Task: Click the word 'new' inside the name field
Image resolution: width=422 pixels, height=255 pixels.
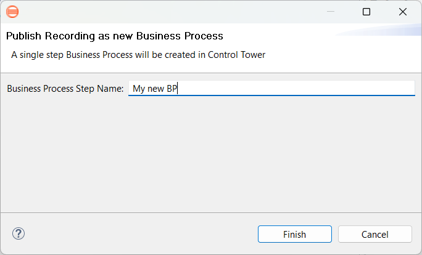Action: 156,89
